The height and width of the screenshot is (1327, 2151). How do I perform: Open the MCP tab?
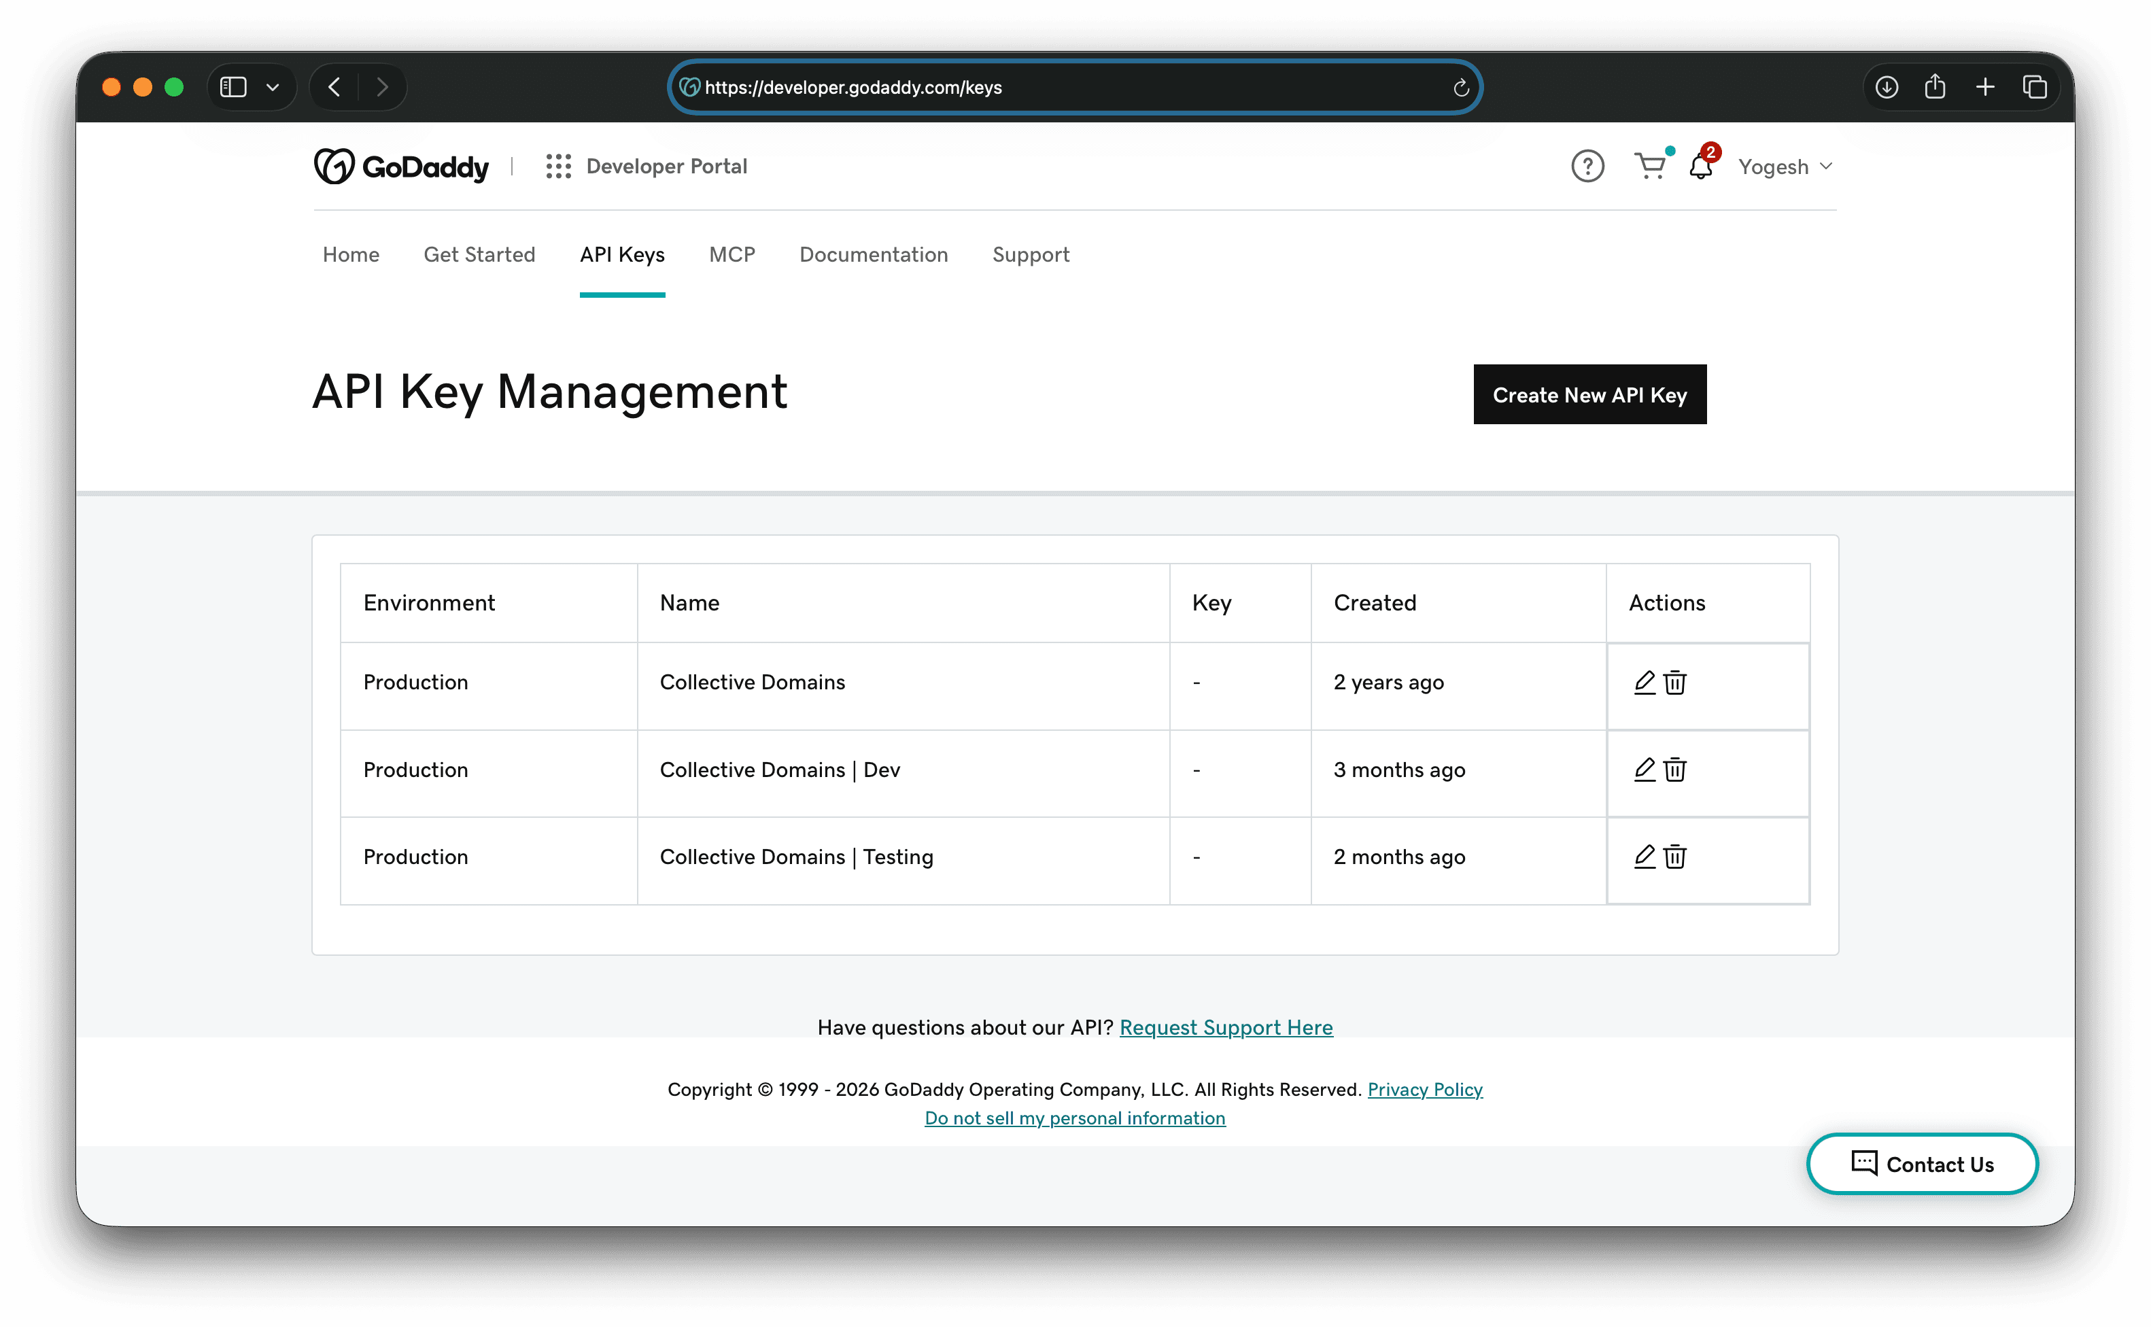732,256
